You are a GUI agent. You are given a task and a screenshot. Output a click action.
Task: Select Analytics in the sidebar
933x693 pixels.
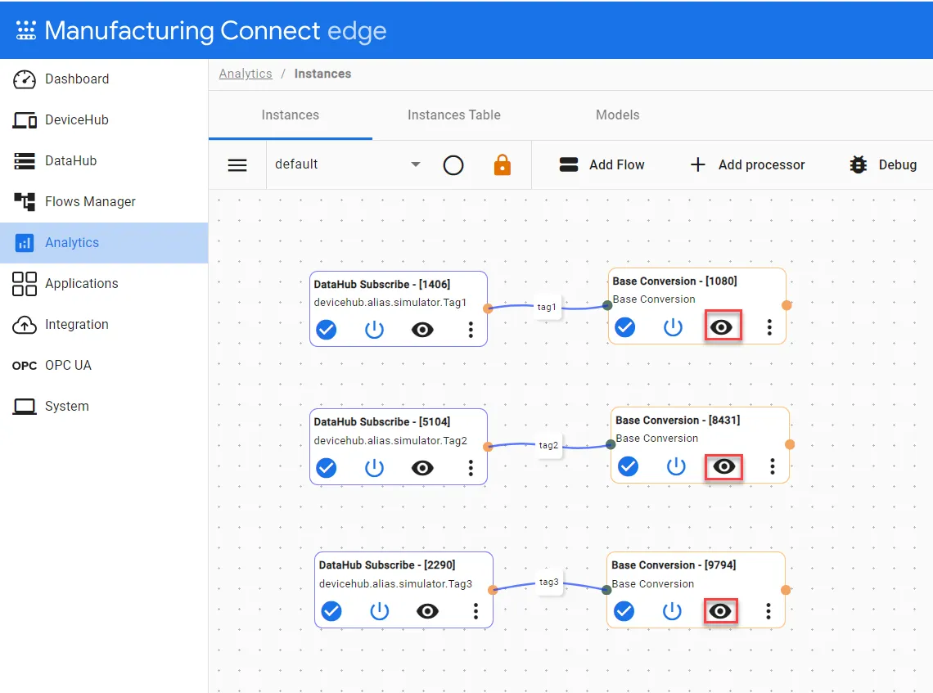tap(104, 243)
